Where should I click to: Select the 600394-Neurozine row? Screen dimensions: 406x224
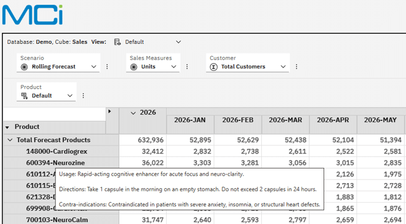61,162
